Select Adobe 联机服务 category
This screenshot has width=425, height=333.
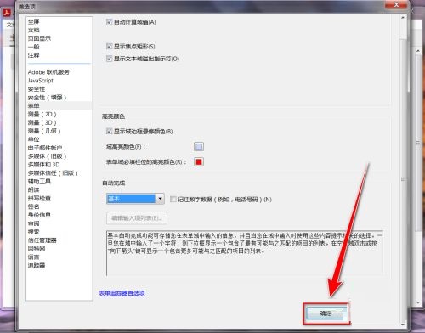48,72
